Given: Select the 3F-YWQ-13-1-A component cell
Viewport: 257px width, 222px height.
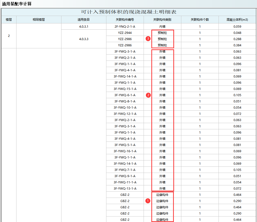Looking at the screenshot, I should (125, 188).
